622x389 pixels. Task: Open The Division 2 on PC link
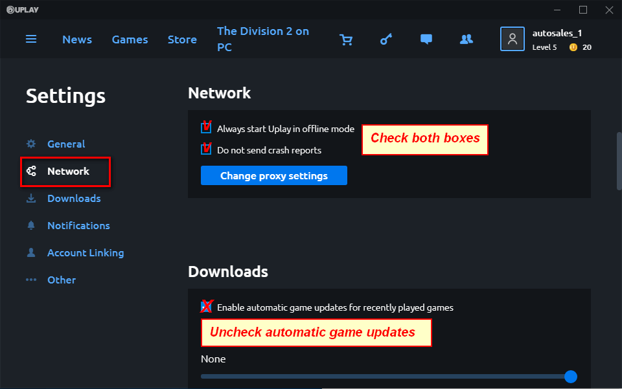pyautogui.click(x=263, y=39)
